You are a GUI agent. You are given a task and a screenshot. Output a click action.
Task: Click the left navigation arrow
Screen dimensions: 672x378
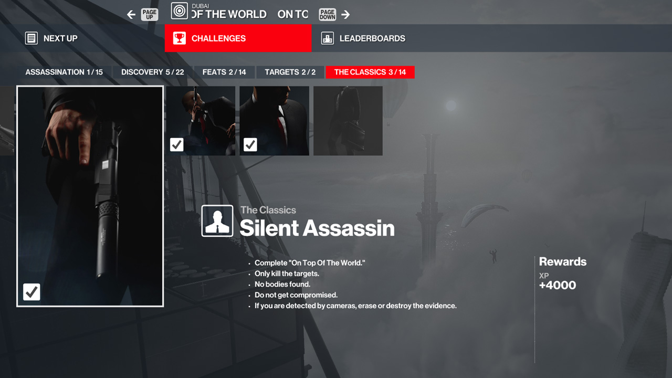click(x=131, y=14)
